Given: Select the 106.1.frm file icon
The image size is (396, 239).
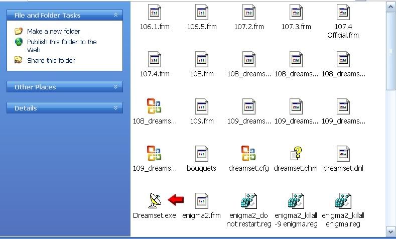Looking at the screenshot, I should [x=155, y=12].
